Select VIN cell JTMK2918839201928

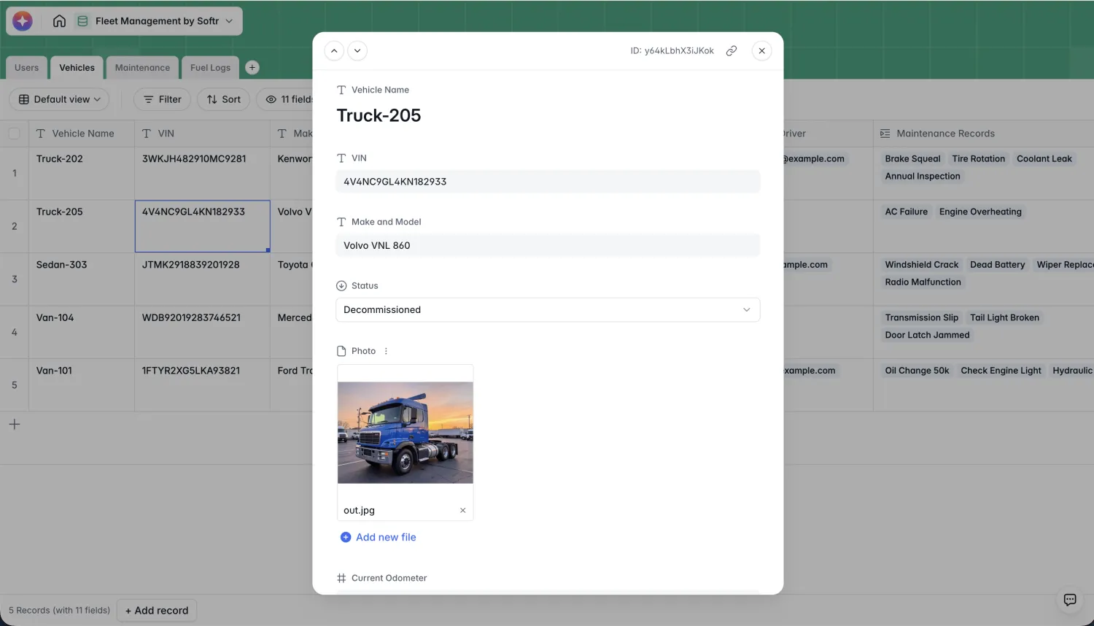[202, 279]
